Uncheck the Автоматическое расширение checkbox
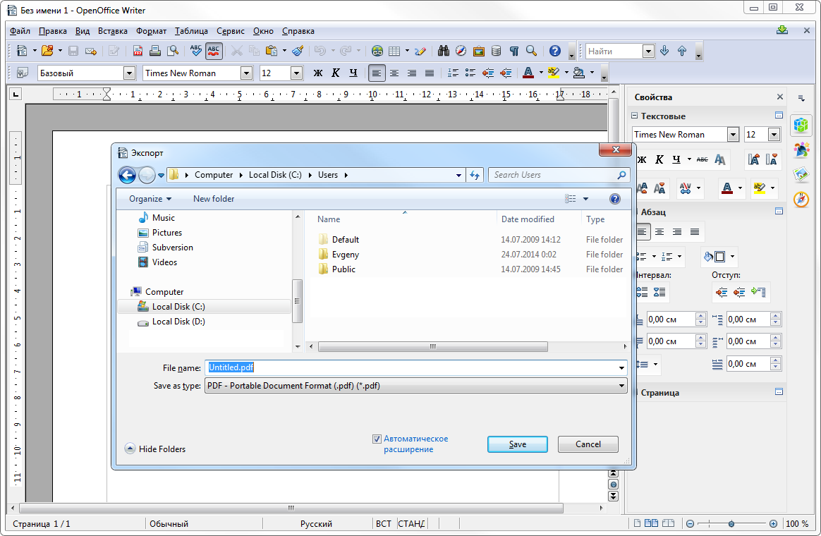 tap(377, 439)
